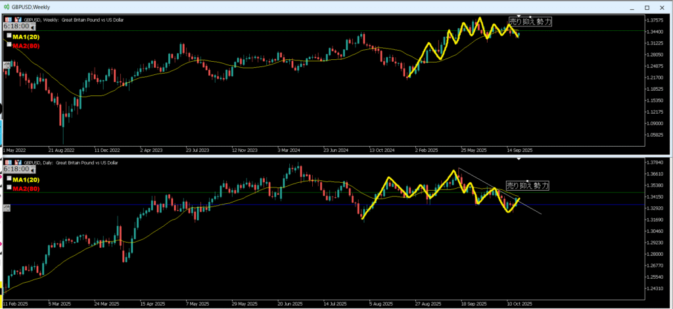Maximize the GBPUSD chart window
Image resolution: width=673 pixels, height=309 pixels.
pos(647,7)
